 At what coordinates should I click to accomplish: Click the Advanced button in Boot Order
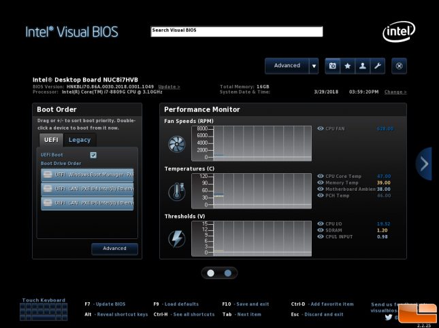coord(114,249)
